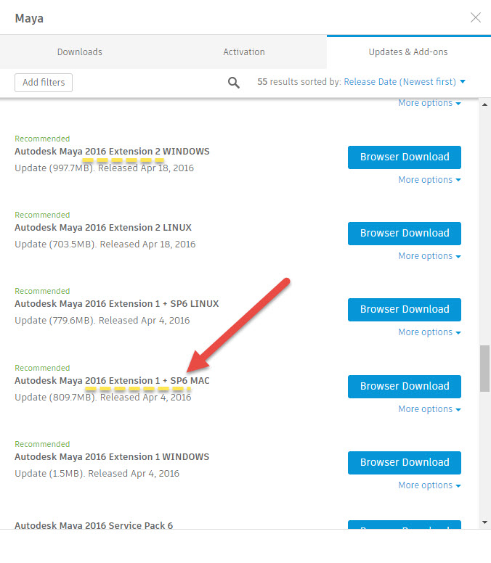Click title Autodesk Maya 2016 Extension 1 + SP6 LINUX
The width and height of the screenshot is (491, 563).
(117, 304)
